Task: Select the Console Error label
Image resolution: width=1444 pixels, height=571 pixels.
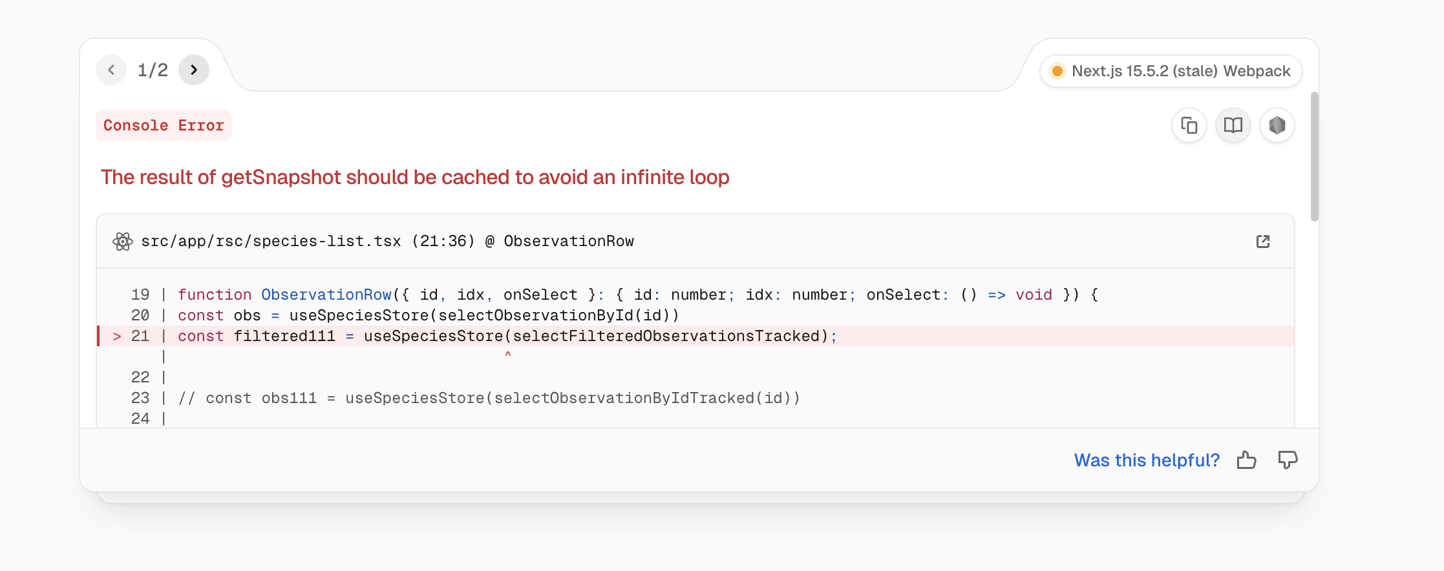Action: (164, 125)
